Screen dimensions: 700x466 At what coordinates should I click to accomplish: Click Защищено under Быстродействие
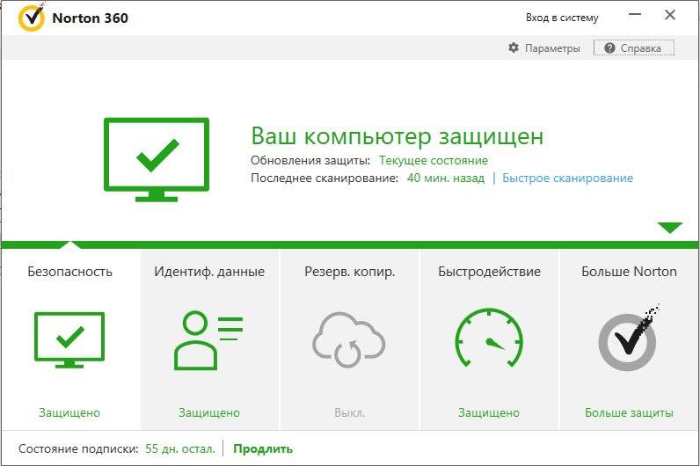489,413
